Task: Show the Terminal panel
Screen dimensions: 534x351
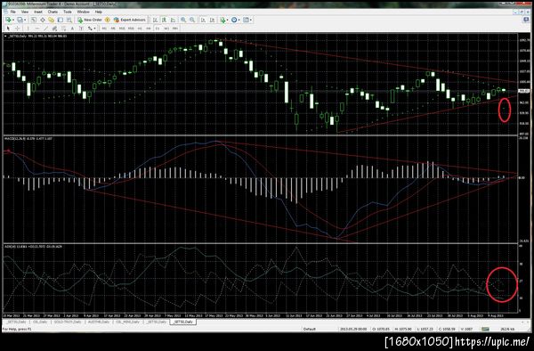Action: tap(61, 20)
